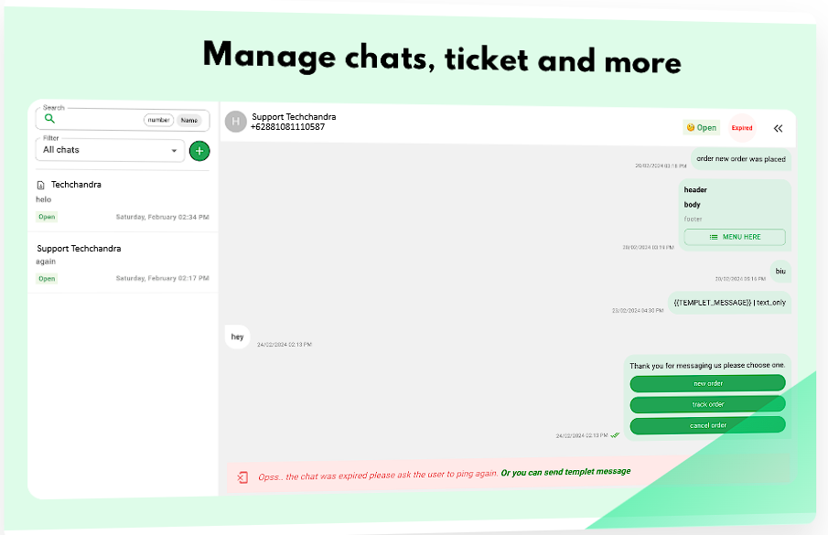Click the list icon in MENU HERE
The width and height of the screenshot is (828, 535).
coord(714,237)
